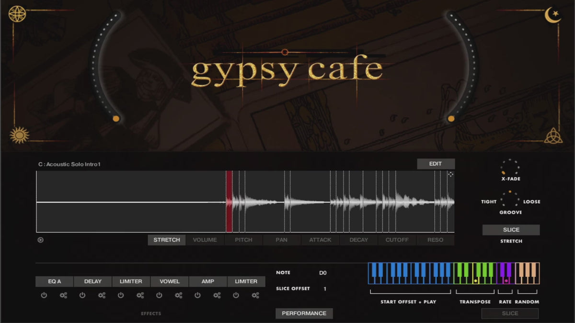575x323 pixels.
Task: Click the sun ornament icon
Action: [x=20, y=135]
